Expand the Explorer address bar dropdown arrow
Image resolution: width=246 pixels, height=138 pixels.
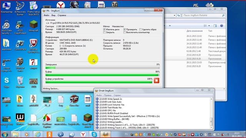[x=175, y=15]
